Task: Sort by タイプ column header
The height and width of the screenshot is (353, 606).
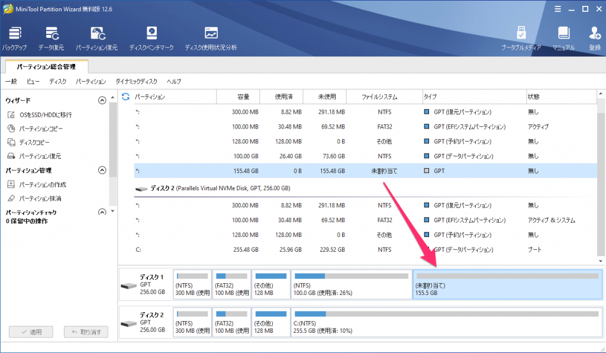Action: click(x=475, y=97)
